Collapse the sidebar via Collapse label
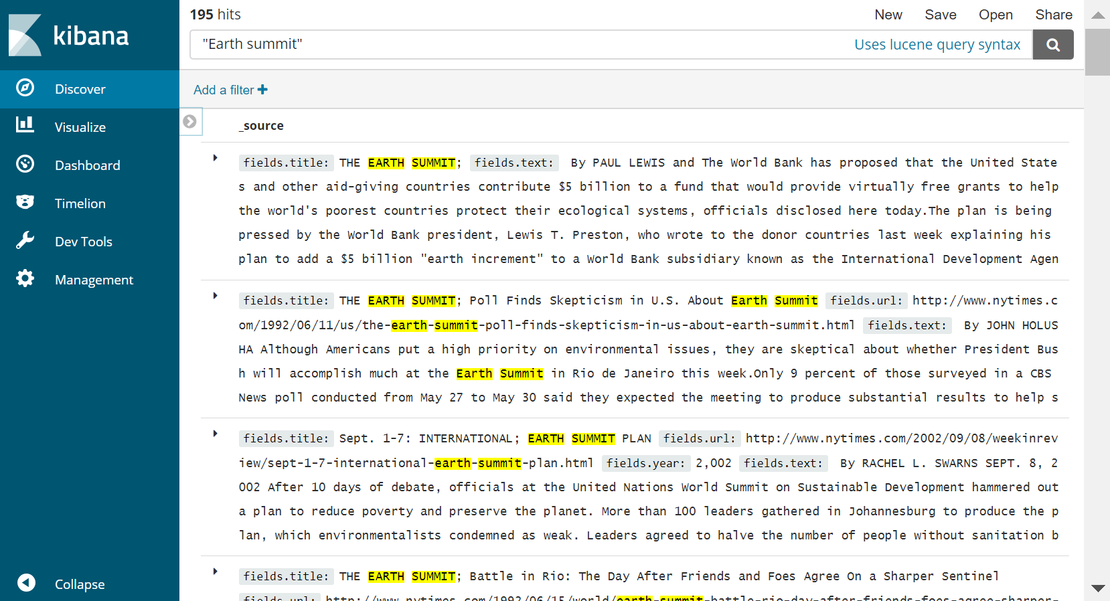The image size is (1110, 601). click(x=80, y=584)
